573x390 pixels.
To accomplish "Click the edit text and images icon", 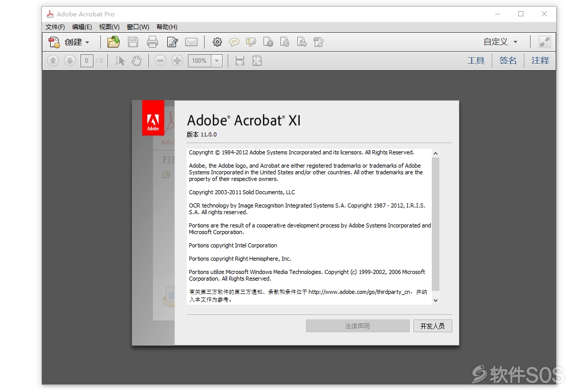I will pyautogui.click(x=319, y=42).
